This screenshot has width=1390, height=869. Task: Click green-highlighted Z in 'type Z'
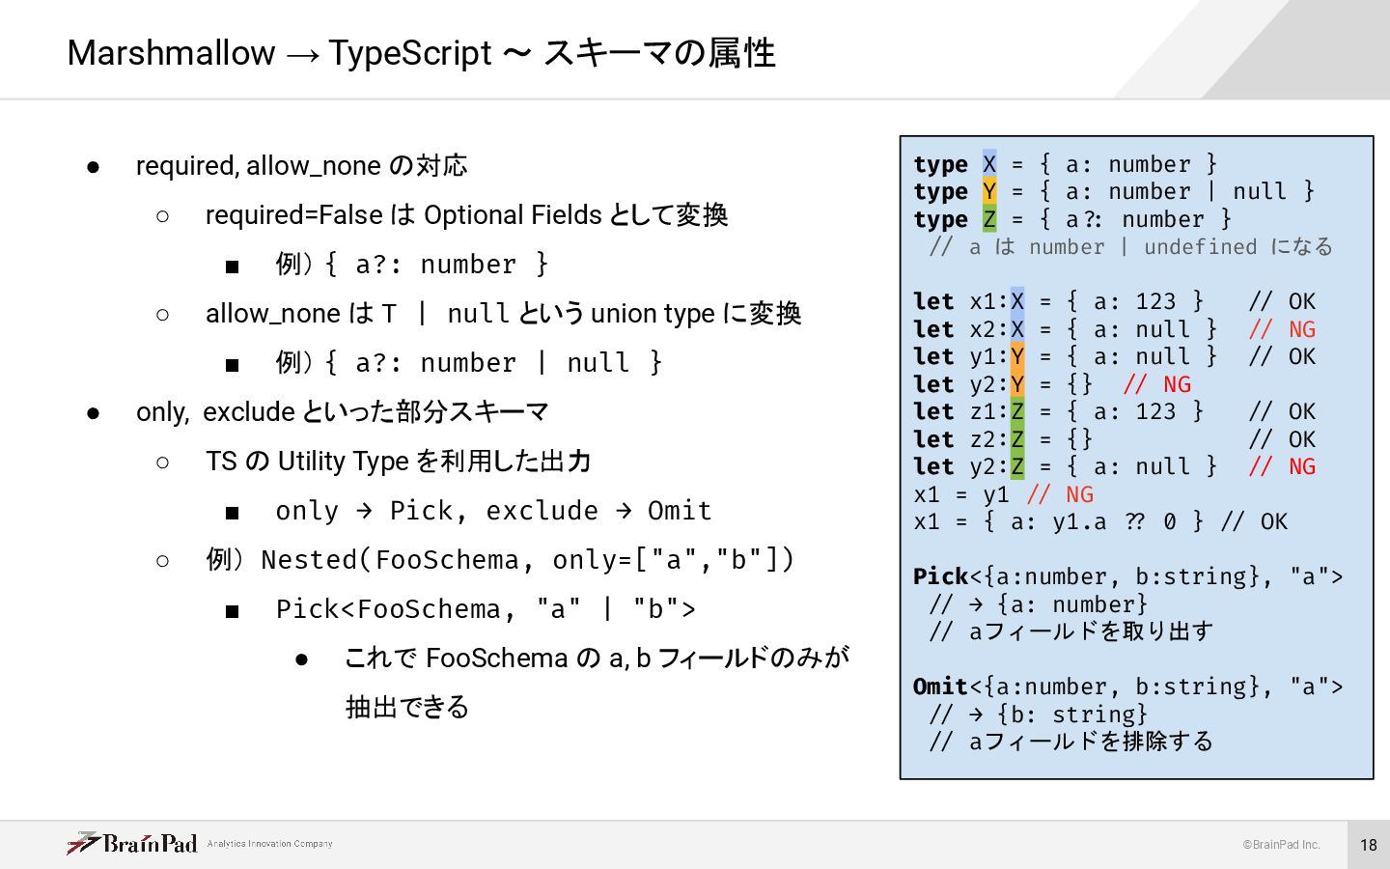pyautogui.click(x=989, y=219)
